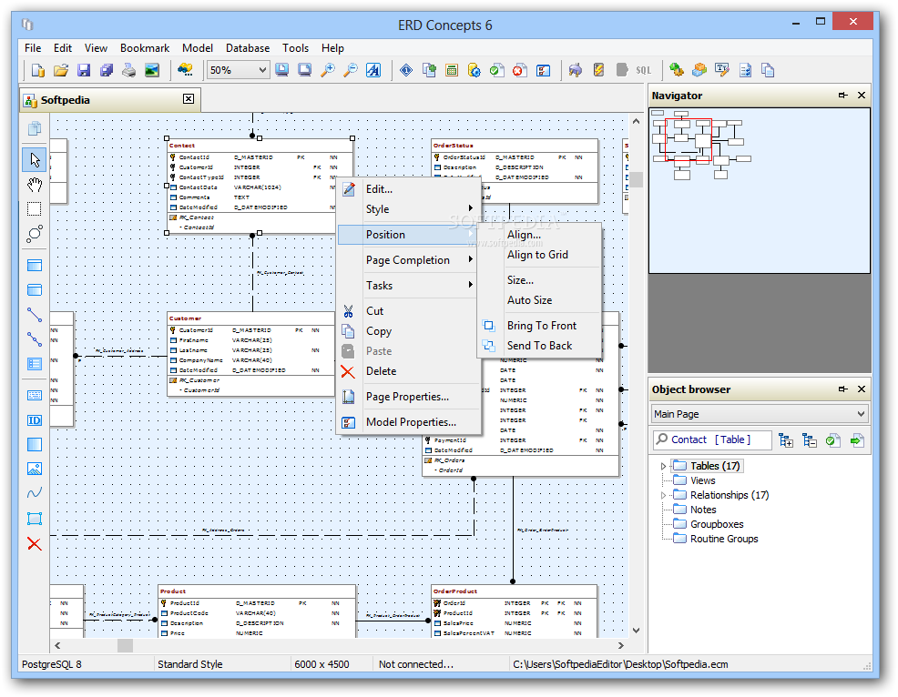Open a file with the folder icon
Screen dimensions: 898x697
pos(61,70)
